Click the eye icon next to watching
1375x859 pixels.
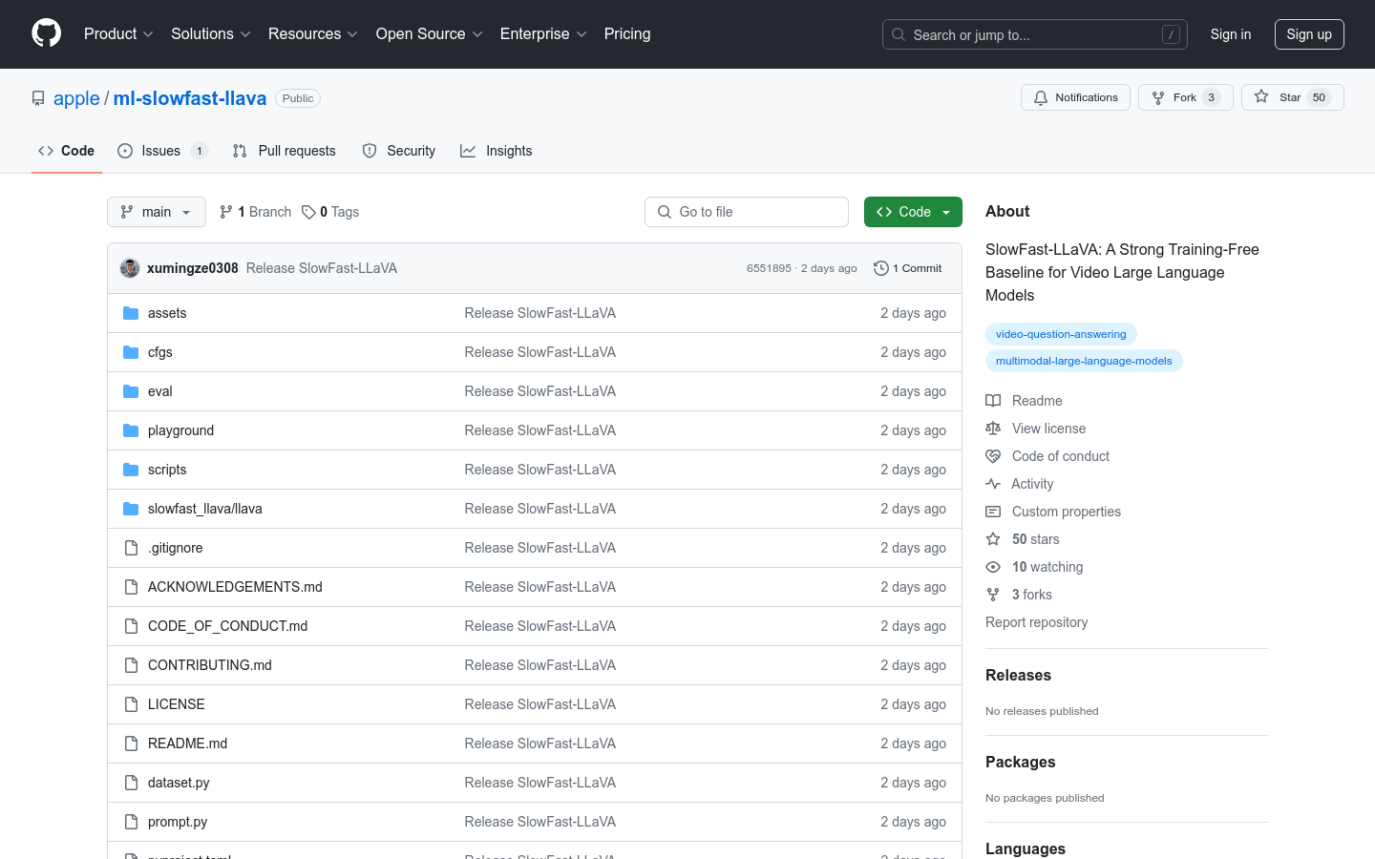tap(993, 567)
